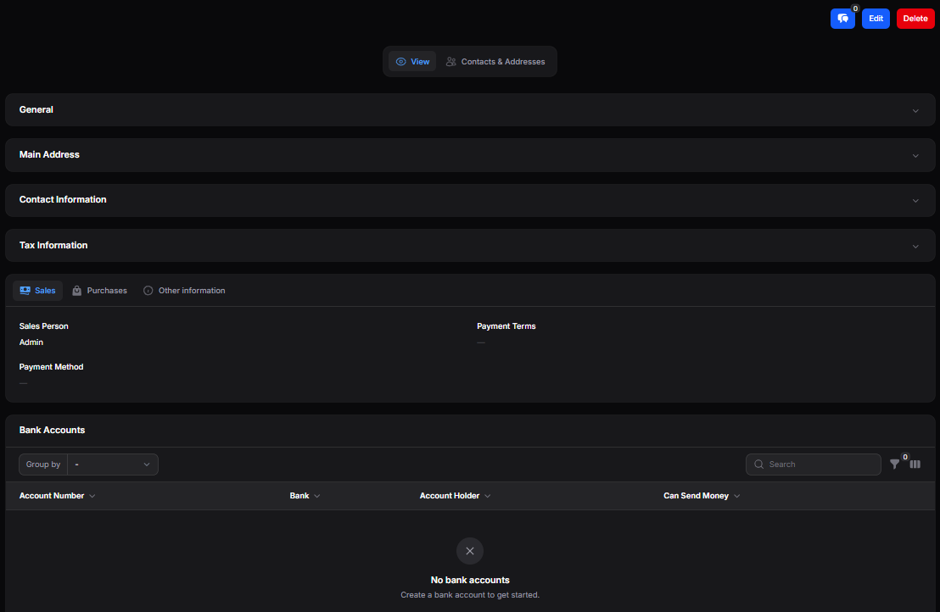940x612 pixels.
Task: Click the Edit button
Action: [876, 19]
